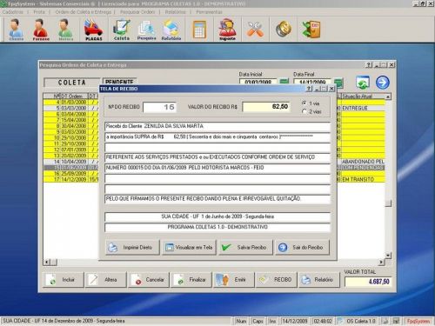The width and height of the screenshot is (435, 326).
Task: Open the Fornecedor toolbar icon
Action: click(41, 30)
